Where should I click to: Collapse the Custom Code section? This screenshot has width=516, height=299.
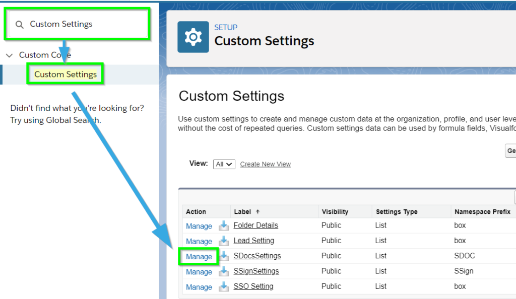pos(11,55)
